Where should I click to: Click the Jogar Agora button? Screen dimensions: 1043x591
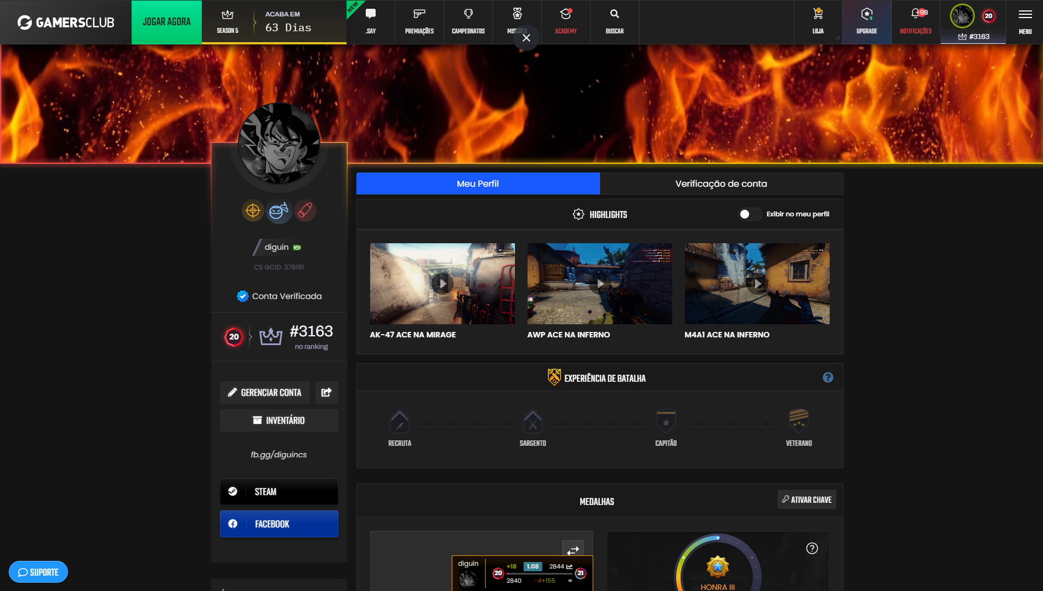click(167, 22)
